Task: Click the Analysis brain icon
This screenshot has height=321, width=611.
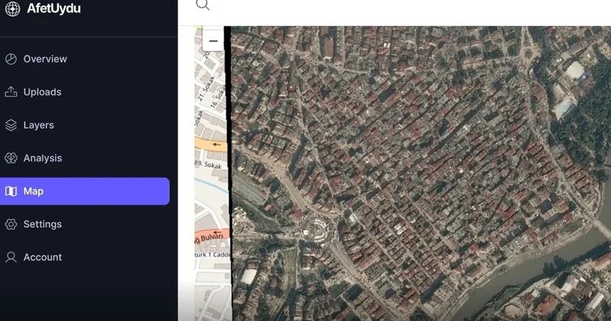Action: coord(11,159)
